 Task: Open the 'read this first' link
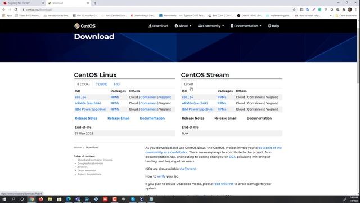pos(223,184)
